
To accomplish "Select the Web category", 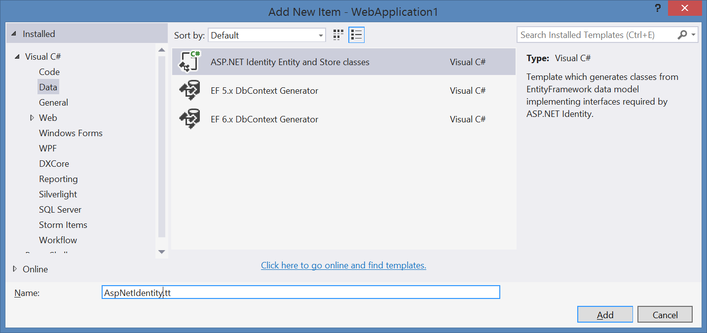I will 48,117.
